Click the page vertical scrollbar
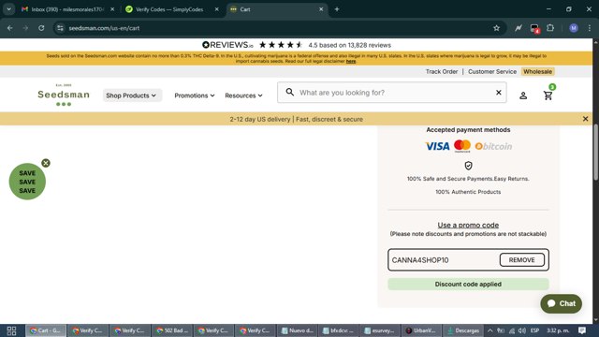The height and width of the screenshot is (337, 599). click(595, 153)
